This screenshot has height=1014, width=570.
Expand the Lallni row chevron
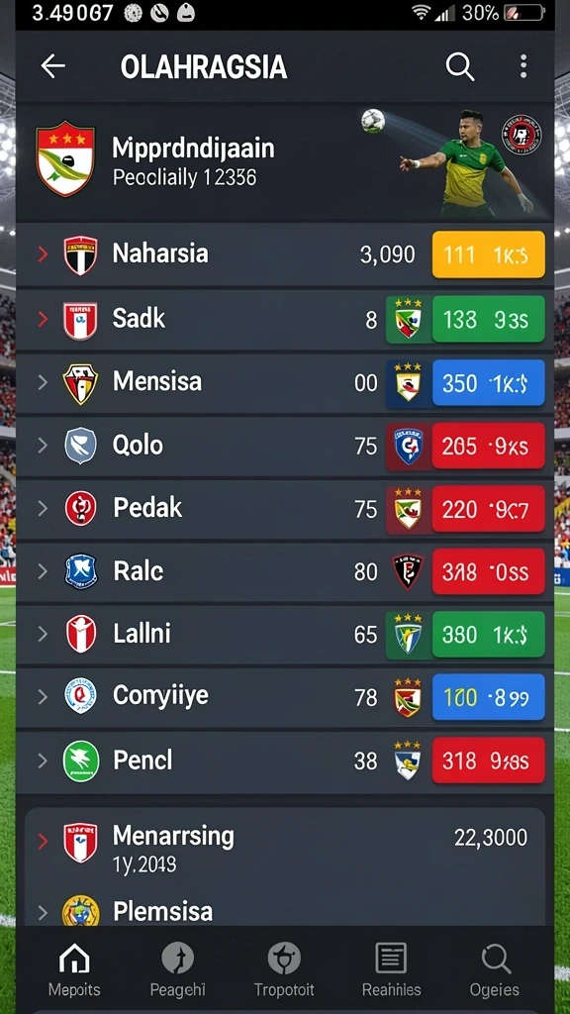click(x=43, y=634)
